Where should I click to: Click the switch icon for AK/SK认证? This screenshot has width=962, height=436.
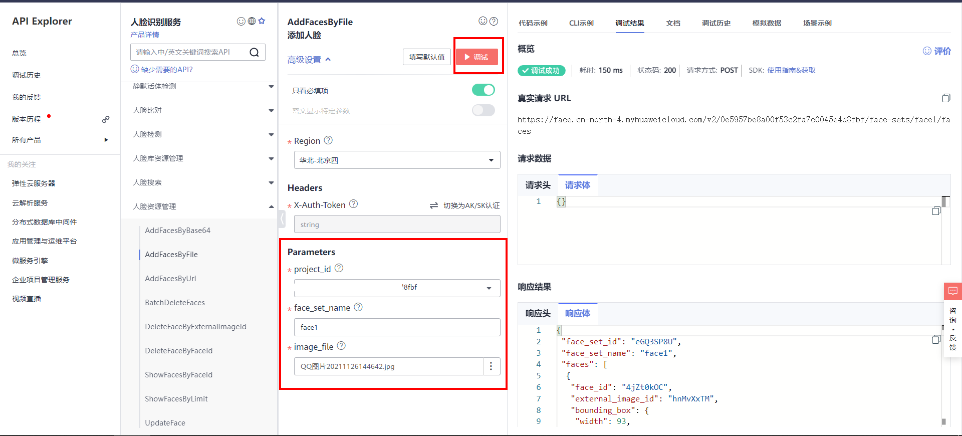[x=434, y=205]
